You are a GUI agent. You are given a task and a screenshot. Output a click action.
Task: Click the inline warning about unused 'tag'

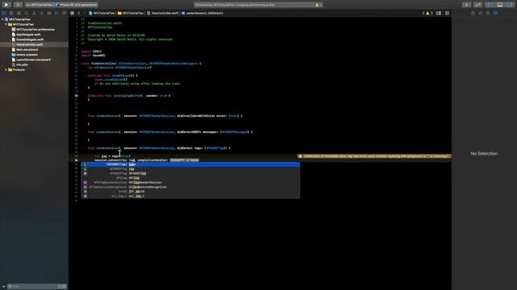pyautogui.click(x=374, y=156)
